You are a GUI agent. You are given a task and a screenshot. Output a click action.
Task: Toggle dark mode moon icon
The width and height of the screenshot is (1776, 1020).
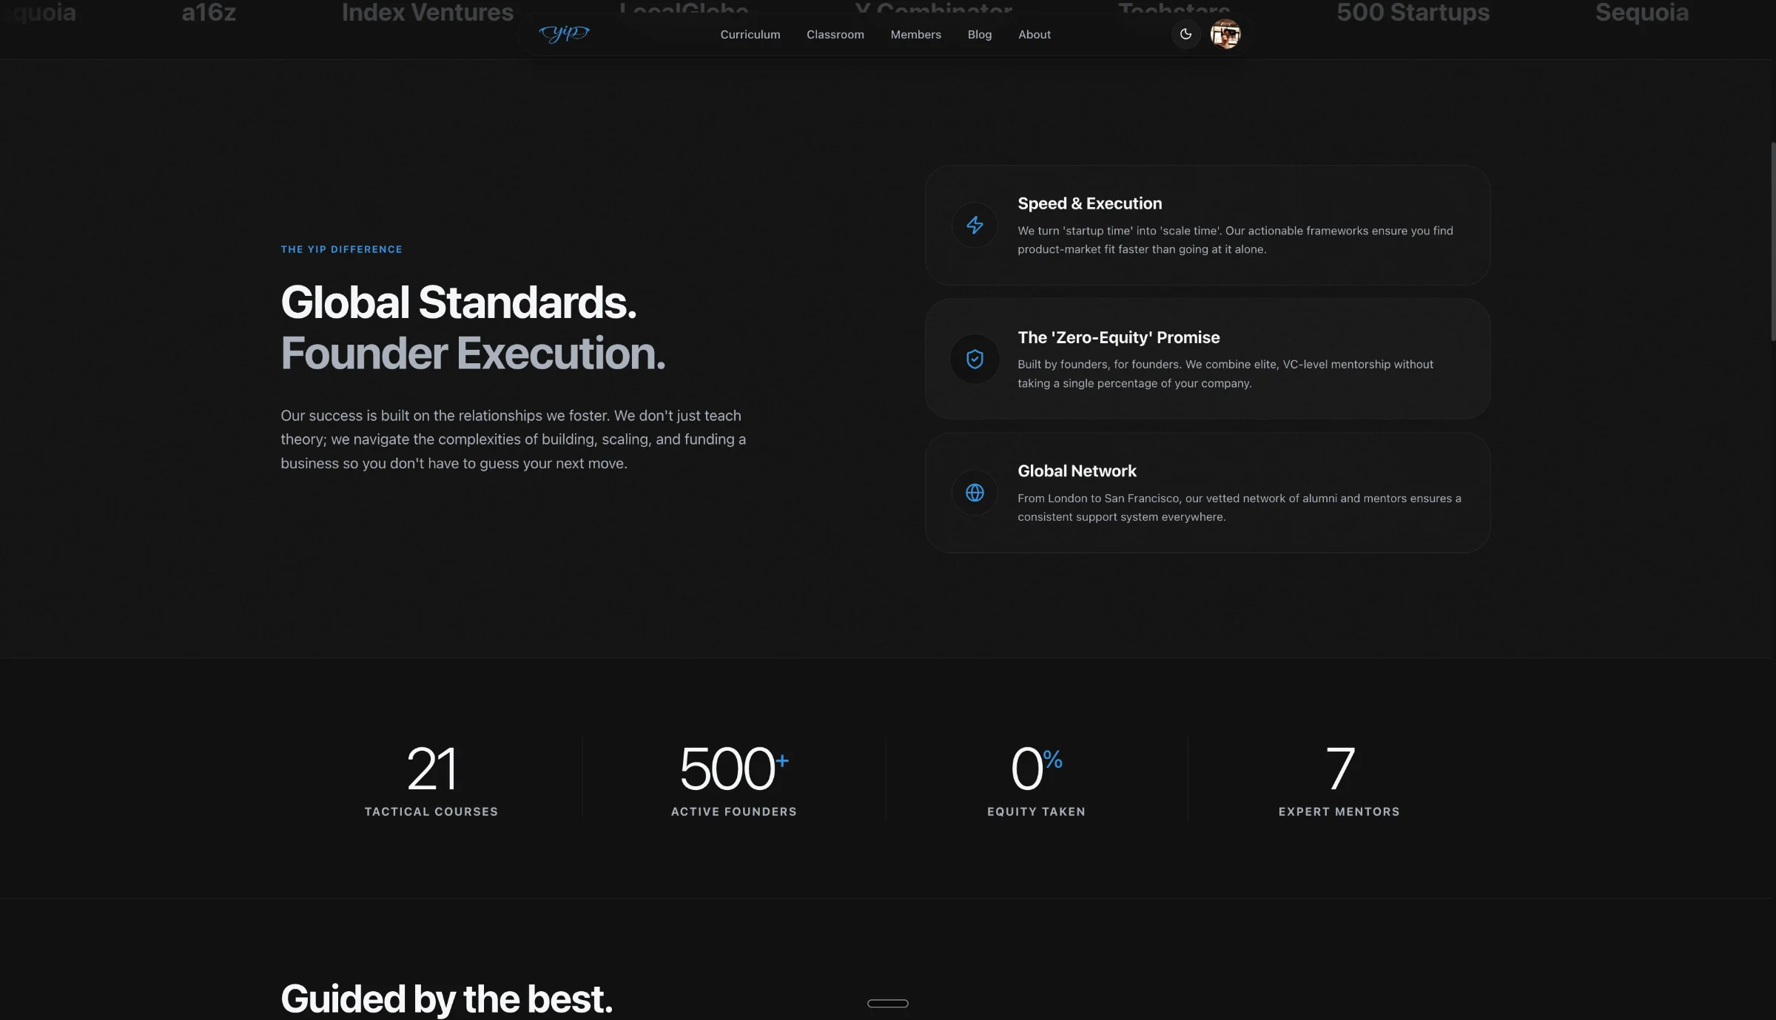click(1185, 34)
